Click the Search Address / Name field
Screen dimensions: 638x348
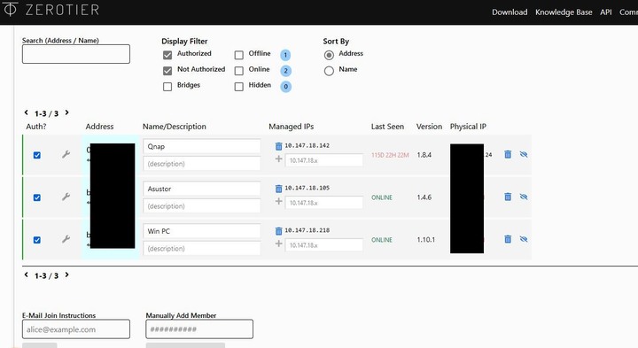(76, 54)
